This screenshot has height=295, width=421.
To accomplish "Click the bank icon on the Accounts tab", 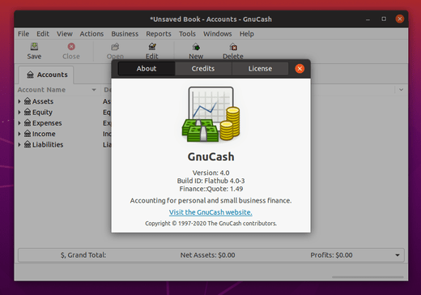I will point(30,75).
